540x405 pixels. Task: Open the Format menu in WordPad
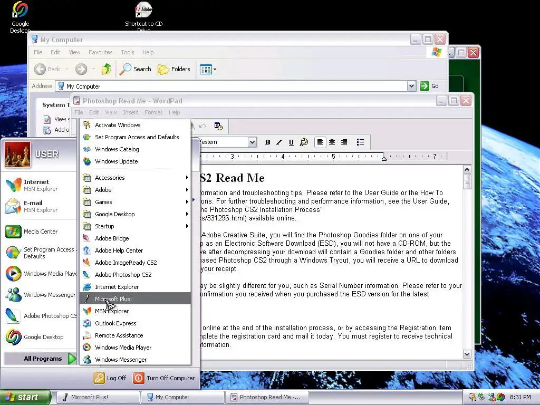(153, 112)
